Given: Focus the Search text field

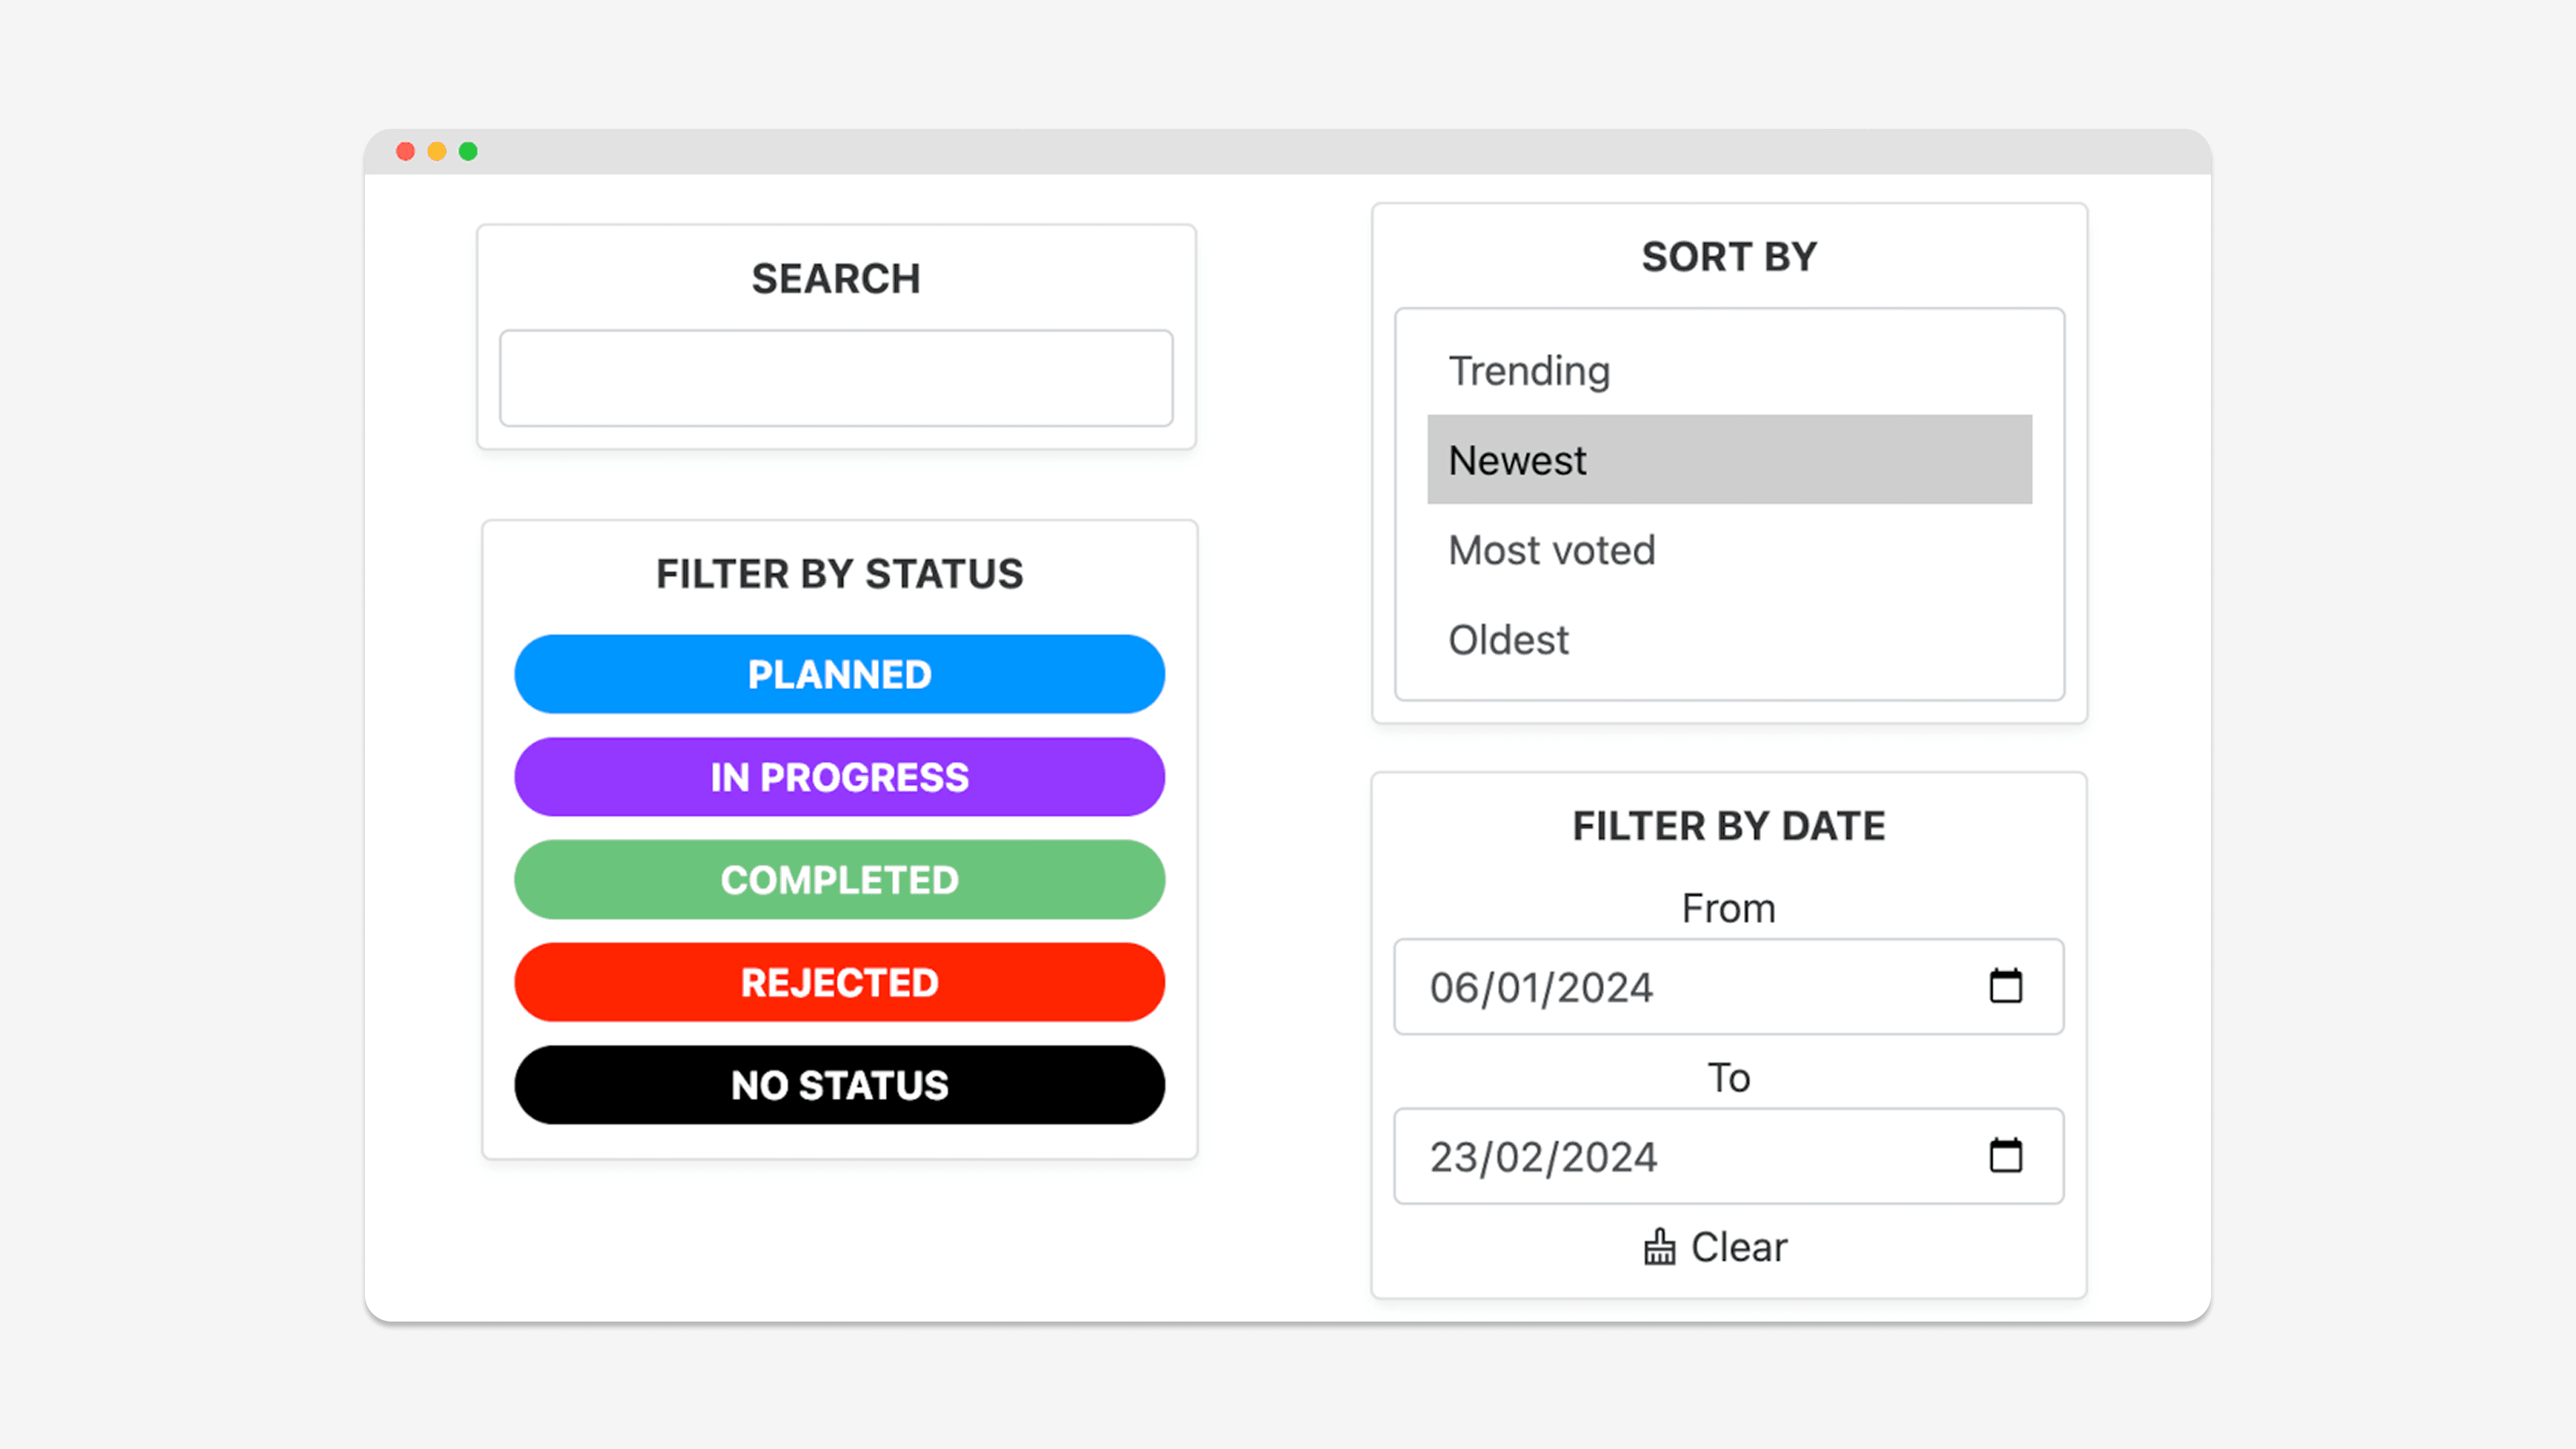Looking at the screenshot, I should coord(836,378).
